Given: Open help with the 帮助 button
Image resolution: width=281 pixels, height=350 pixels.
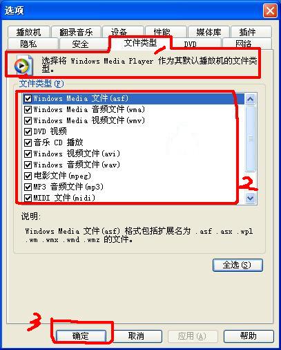Looking at the screenshot, I should (x=249, y=336).
